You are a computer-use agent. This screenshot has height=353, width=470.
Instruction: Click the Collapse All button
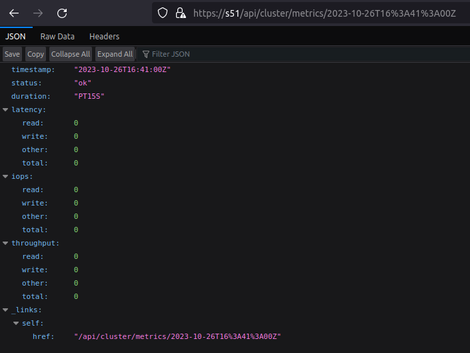pos(71,54)
